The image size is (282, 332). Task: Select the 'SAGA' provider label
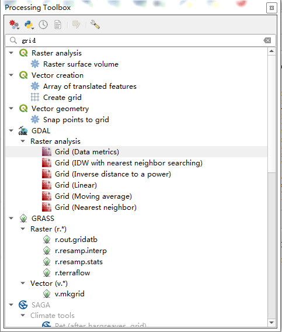(x=41, y=305)
